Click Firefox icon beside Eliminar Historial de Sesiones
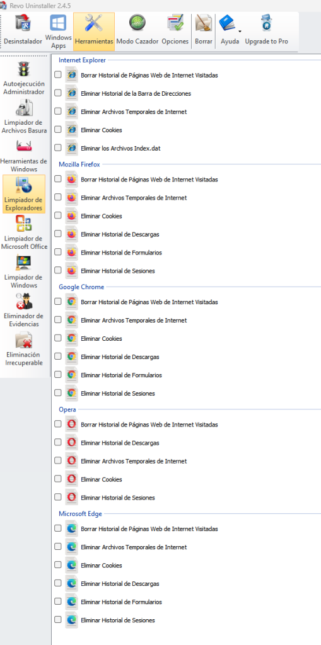This screenshot has width=321, height=645. coord(71,271)
